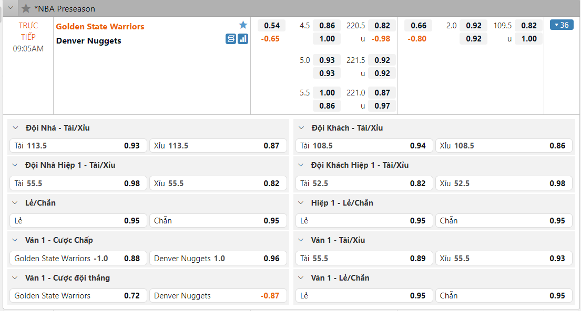
Task: Pick Golden State Warriors -1.0 handicap at 0.88
Action: [x=77, y=258]
